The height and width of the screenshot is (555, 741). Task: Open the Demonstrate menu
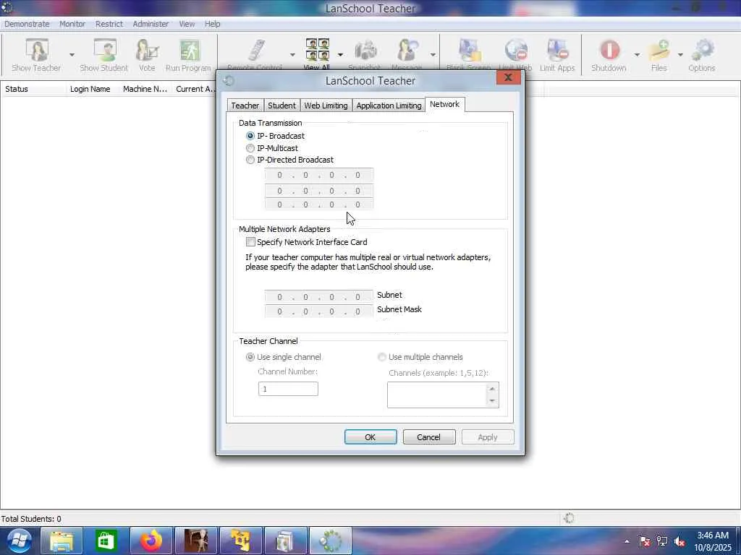click(27, 24)
